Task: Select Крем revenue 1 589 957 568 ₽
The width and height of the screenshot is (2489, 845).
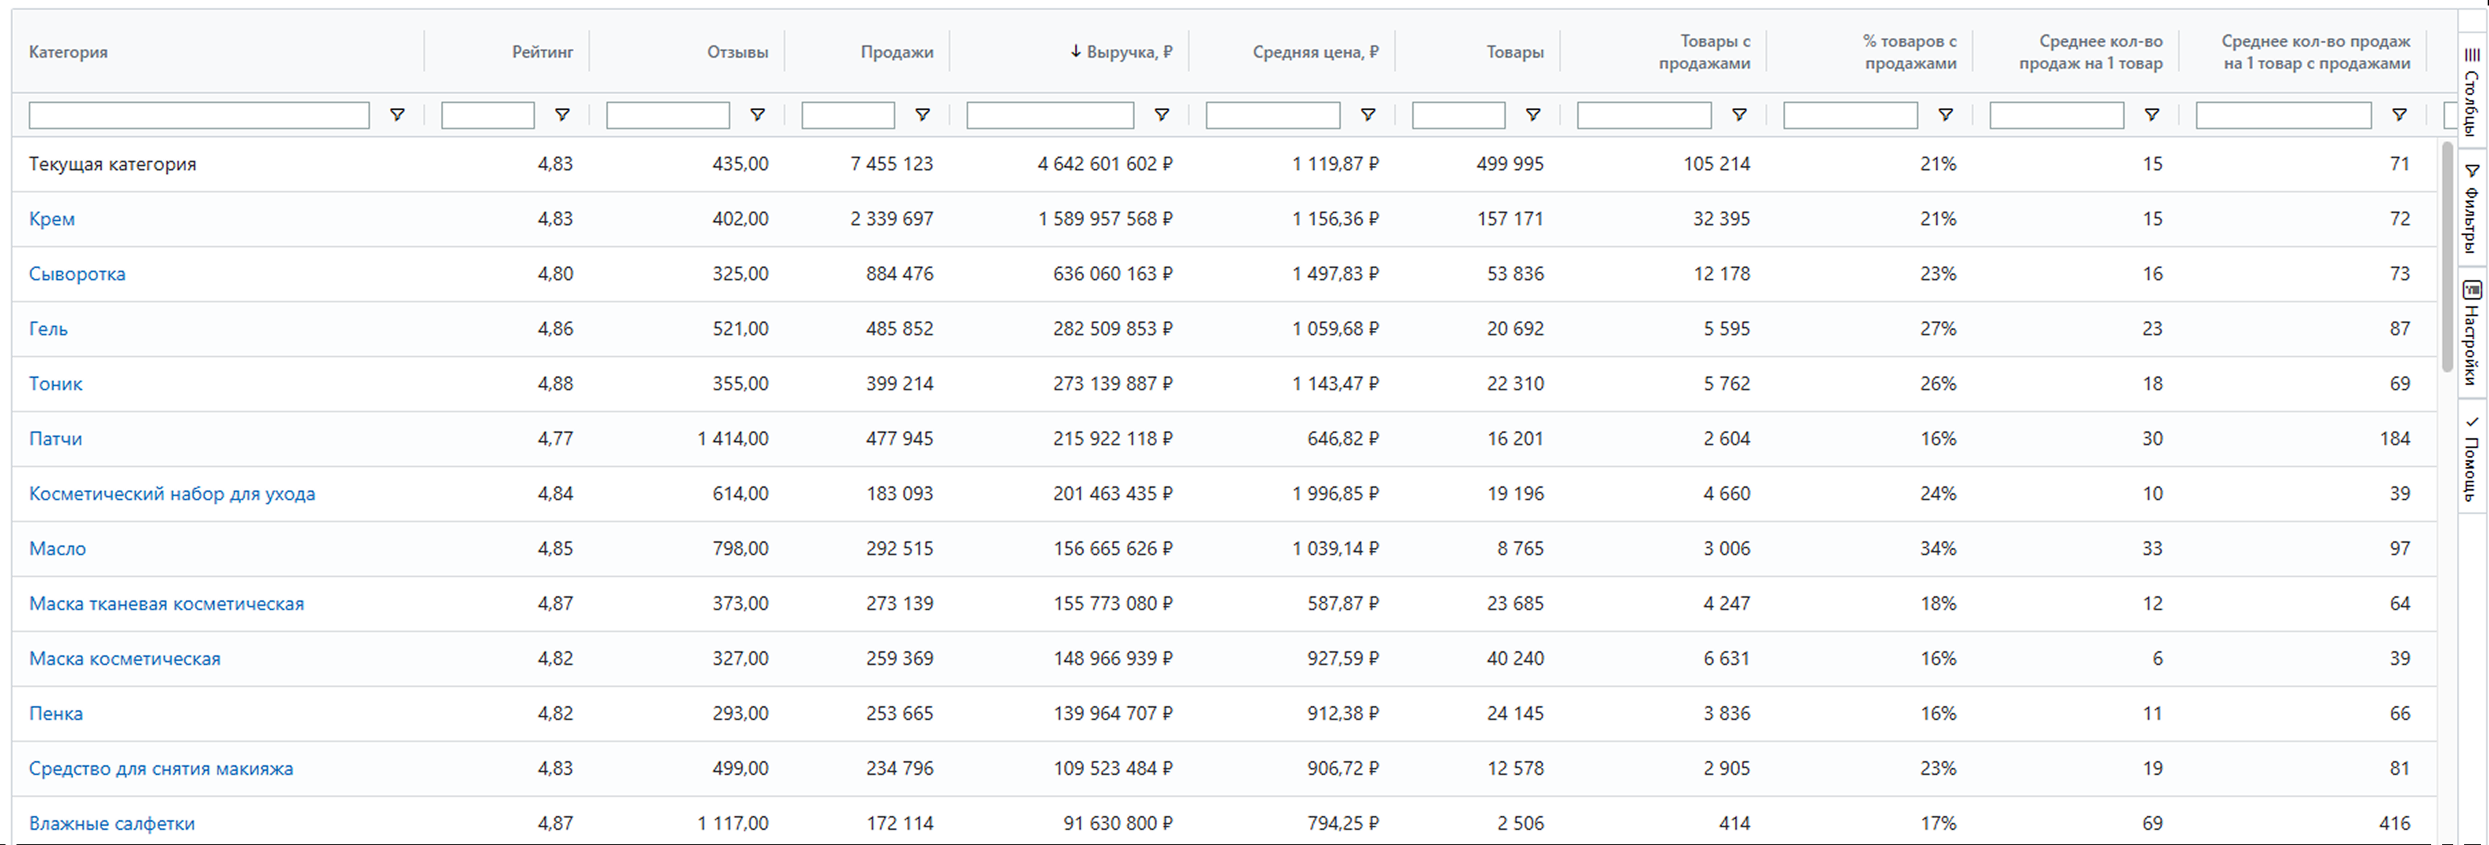Action: [x=1106, y=219]
